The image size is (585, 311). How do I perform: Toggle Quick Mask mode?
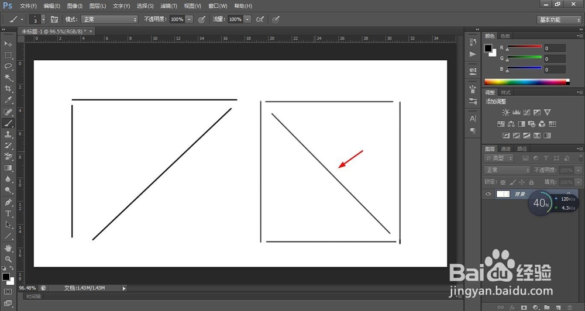click(8, 292)
